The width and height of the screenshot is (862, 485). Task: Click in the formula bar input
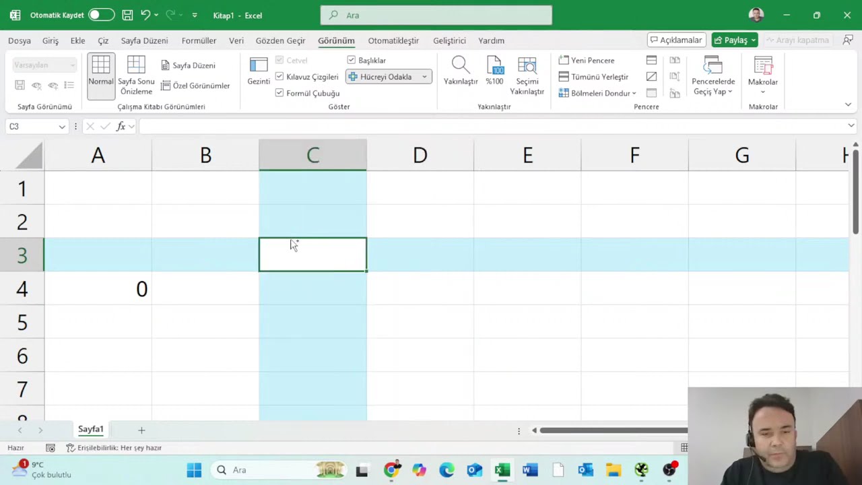(x=492, y=126)
